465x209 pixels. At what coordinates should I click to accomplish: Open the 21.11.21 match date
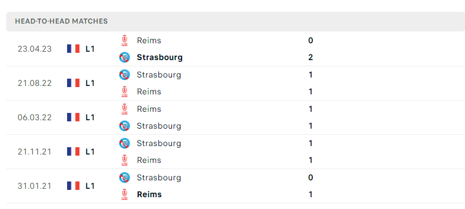[x=34, y=152]
